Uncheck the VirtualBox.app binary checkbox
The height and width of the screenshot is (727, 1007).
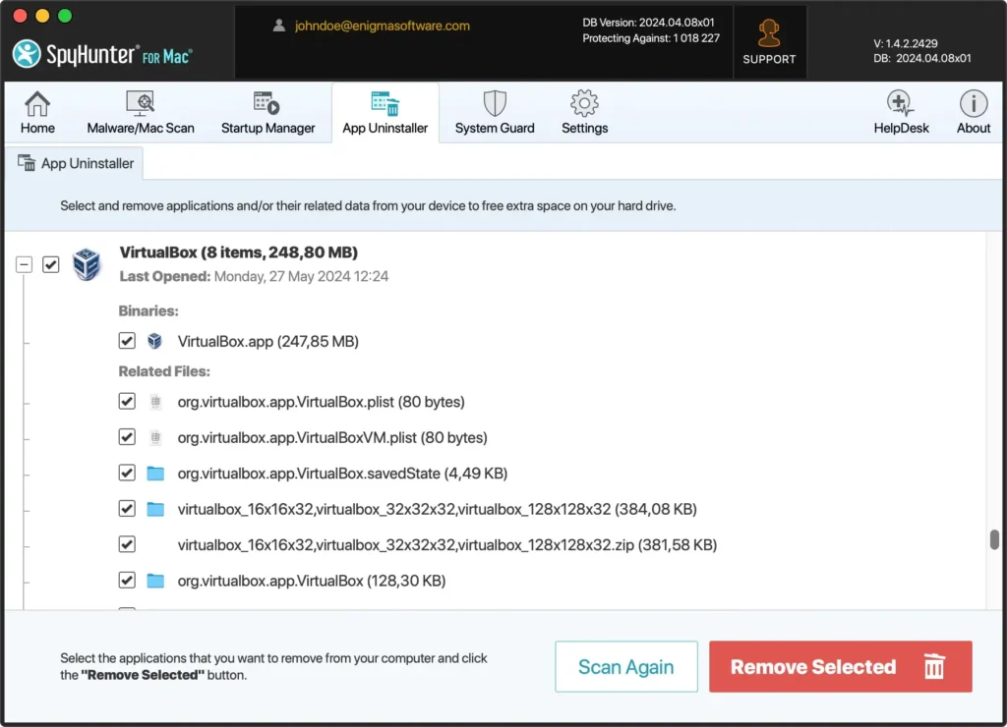click(127, 341)
